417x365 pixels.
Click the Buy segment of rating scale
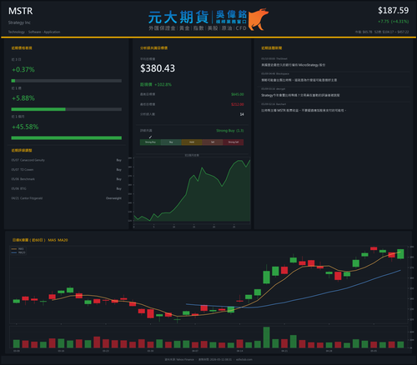[171, 142]
